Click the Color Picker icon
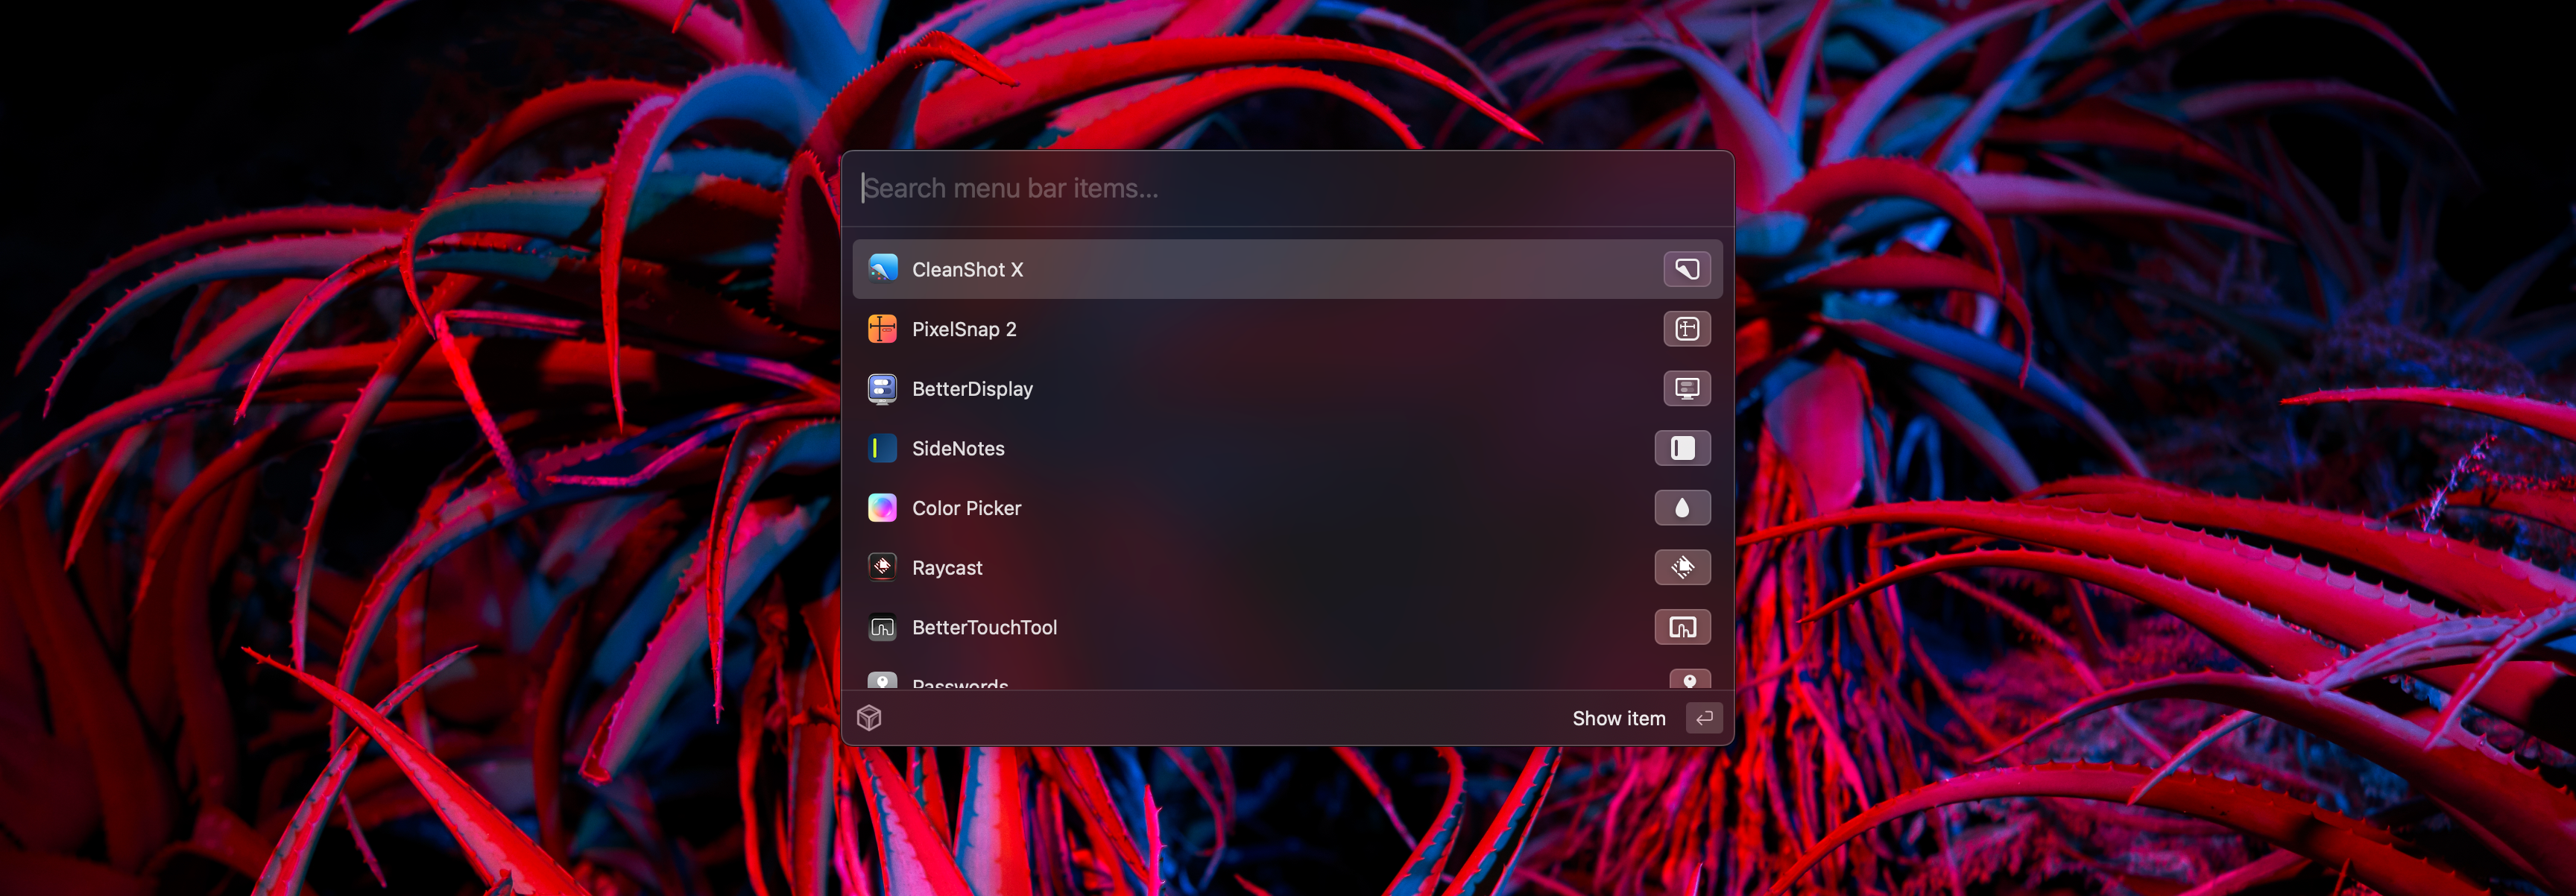Viewport: 2576px width, 896px height. 883,506
